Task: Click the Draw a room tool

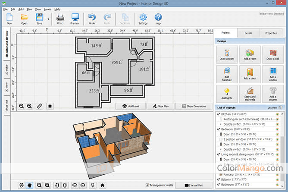Action: pos(227,54)
